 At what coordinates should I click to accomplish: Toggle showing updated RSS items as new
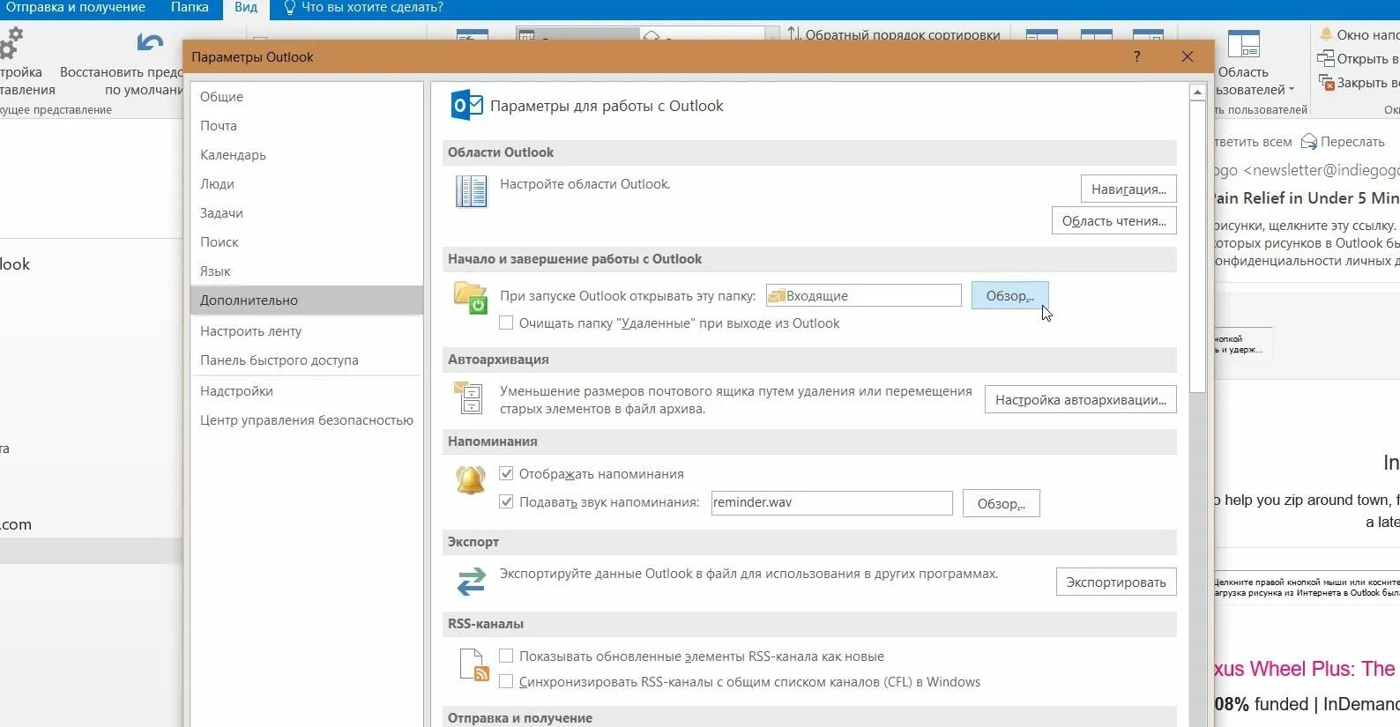pos(506,657)
